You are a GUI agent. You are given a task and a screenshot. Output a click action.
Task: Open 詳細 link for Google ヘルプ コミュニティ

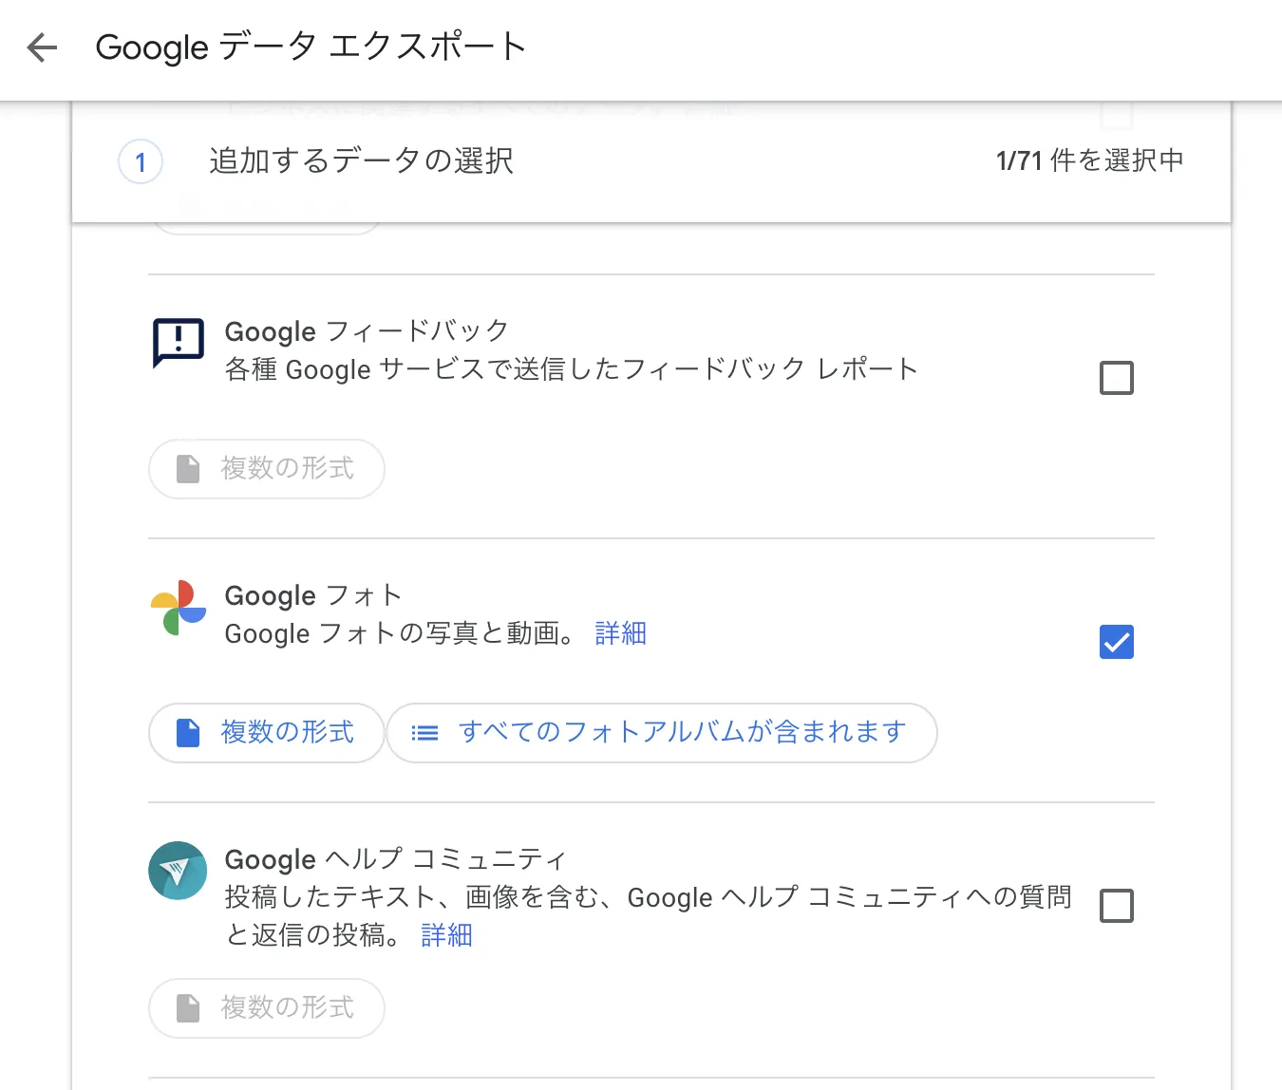click(x=445, y=935)
